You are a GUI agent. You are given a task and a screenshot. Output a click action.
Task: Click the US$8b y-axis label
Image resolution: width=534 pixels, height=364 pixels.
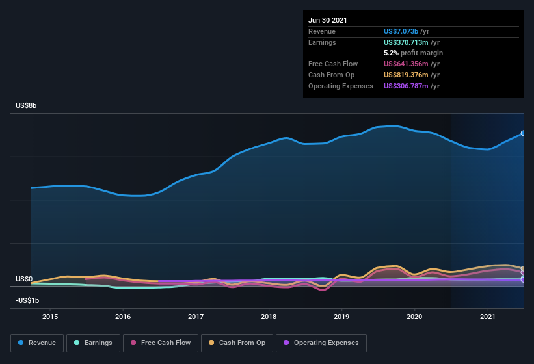(x=26, y=105)
